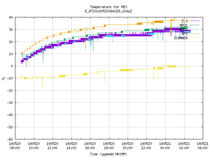This screenshot has height=157, width=209.
Task: Click the y-axis label -10
Action: point(10,78)
